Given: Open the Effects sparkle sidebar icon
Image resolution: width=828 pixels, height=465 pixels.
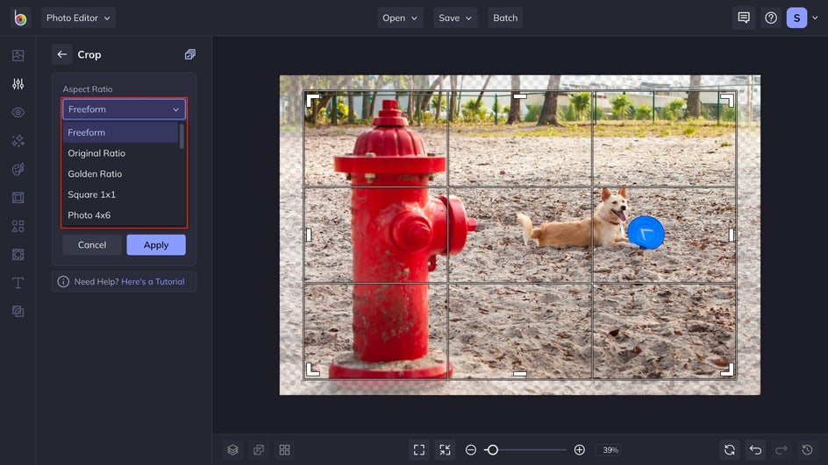Looking at the screenshot, I should [18, 141].
